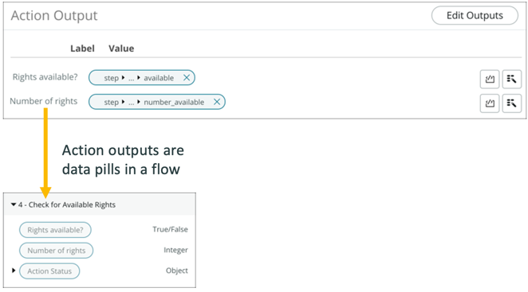Screen dimensions: 528x292
Task: Click the Rights available? output label
Action: coord(45,77)
